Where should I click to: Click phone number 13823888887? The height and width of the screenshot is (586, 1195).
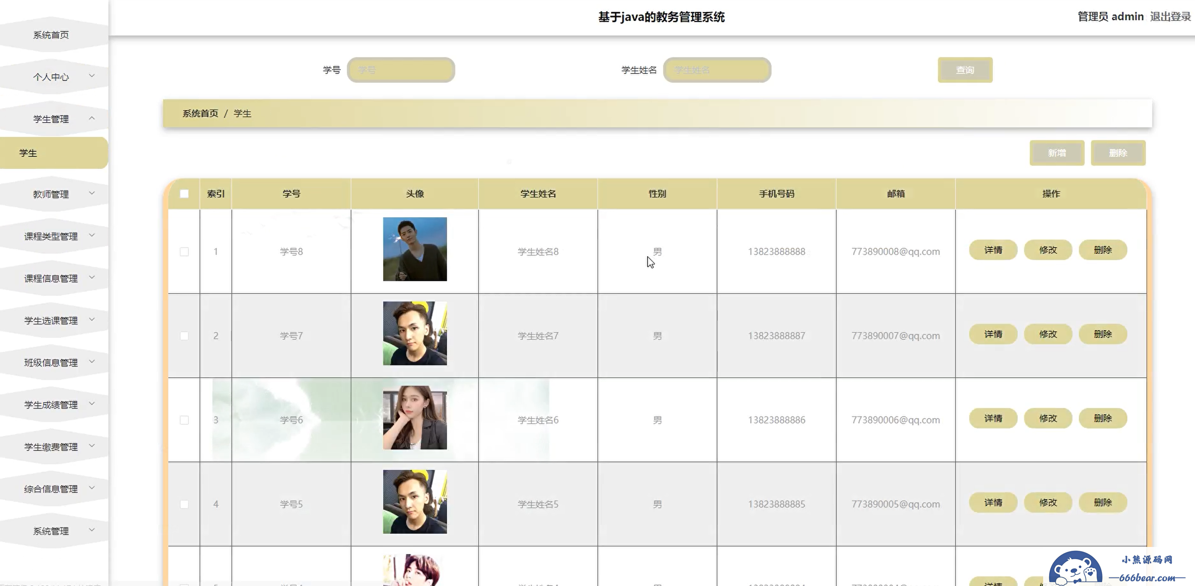777,336
